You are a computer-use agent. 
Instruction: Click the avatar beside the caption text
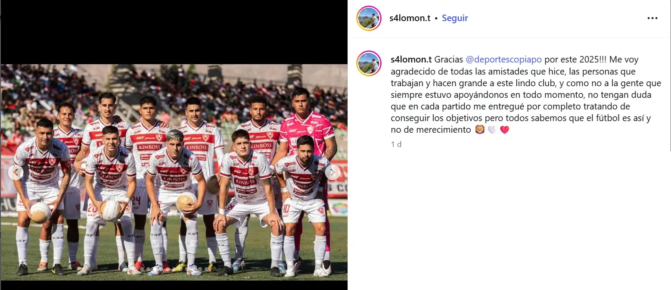tap(369, 63)
